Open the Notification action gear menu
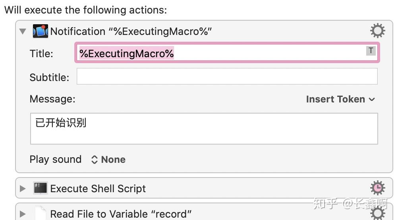This screenshot has width=398, height=220. (x=377, y=31)
